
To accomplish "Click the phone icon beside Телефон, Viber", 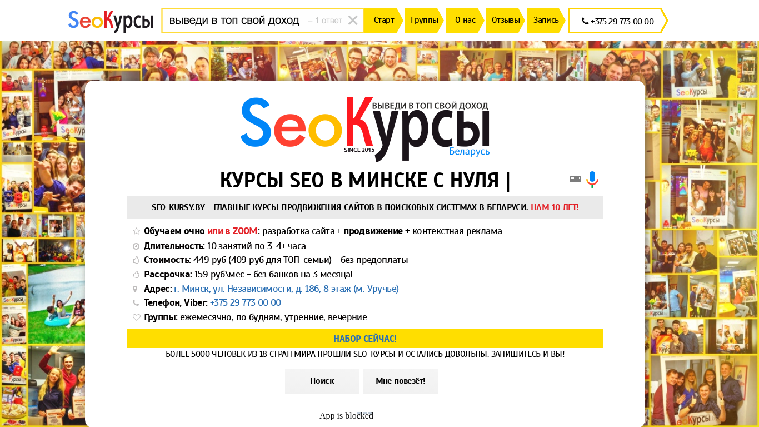I will point(136,303).
